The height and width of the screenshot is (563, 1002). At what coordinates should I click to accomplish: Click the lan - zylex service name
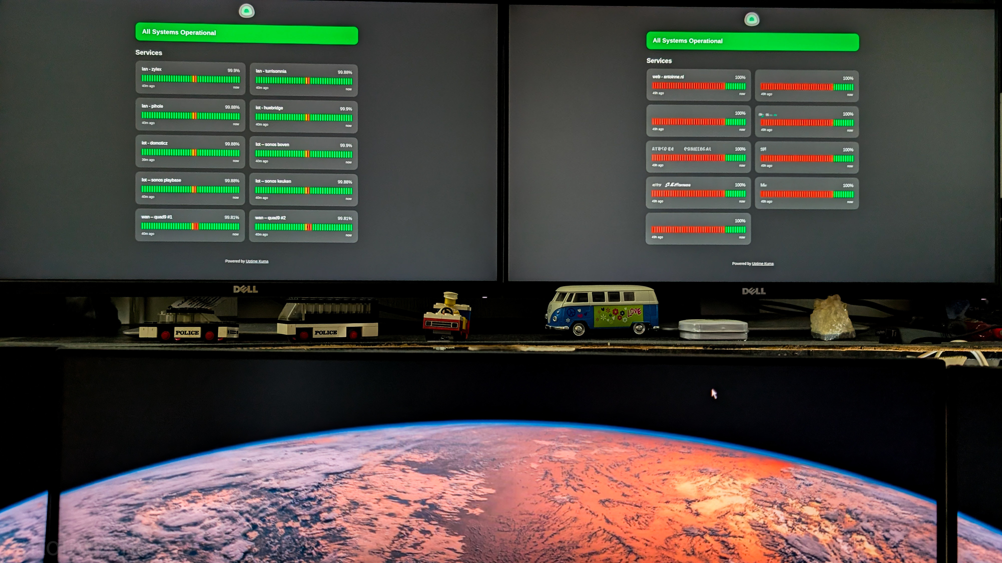(151, 69)
